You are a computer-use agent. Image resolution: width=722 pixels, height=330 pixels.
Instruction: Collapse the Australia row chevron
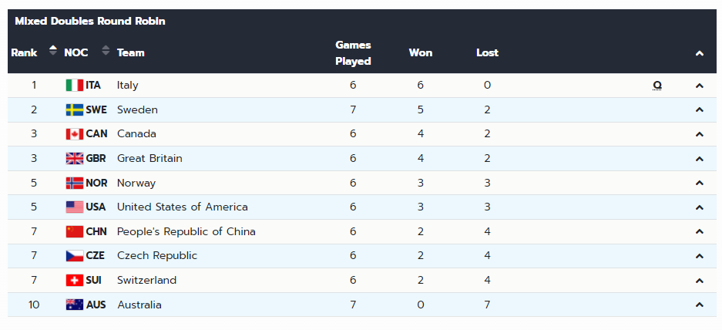(700, 305)
